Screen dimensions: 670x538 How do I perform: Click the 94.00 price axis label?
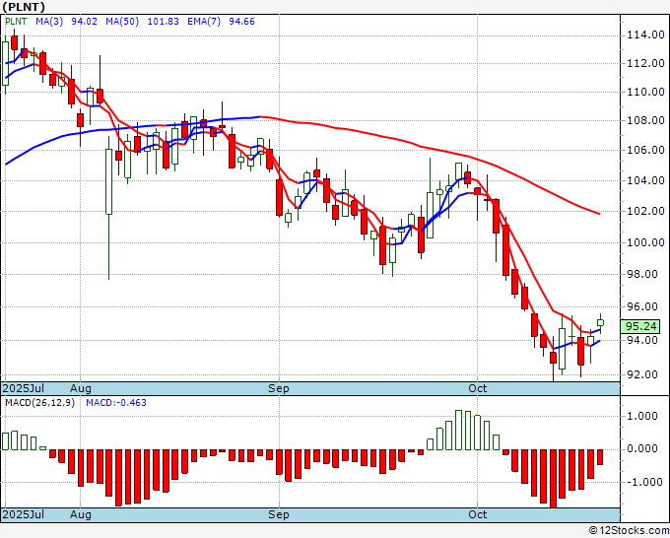(641, 340)
